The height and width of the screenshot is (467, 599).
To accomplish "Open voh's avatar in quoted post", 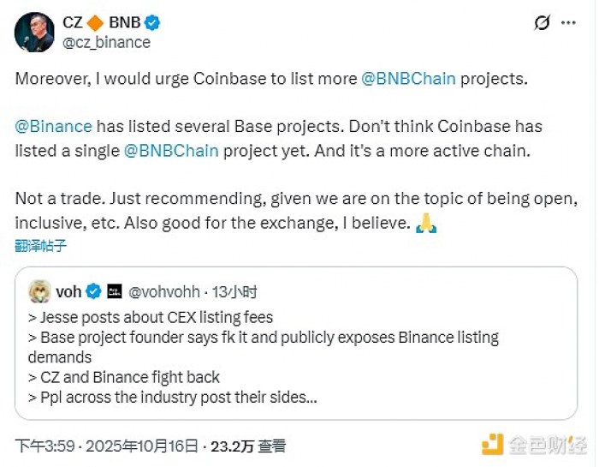I will (x=39, y=291).
